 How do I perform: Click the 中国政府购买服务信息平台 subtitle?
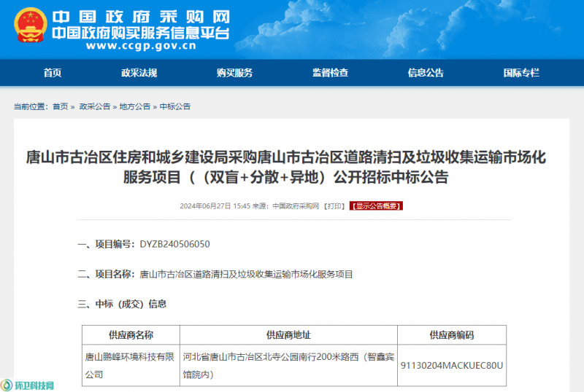[x=141, y=33]
